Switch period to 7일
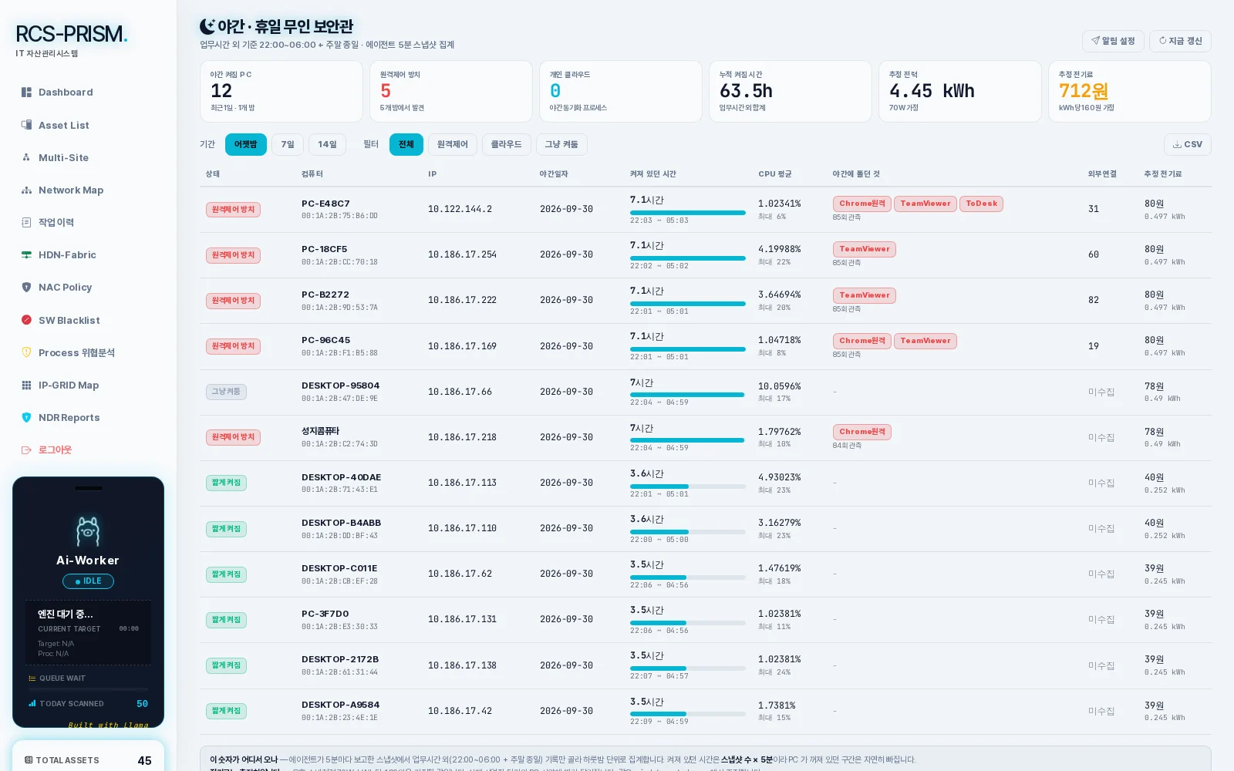 (288, 144)
